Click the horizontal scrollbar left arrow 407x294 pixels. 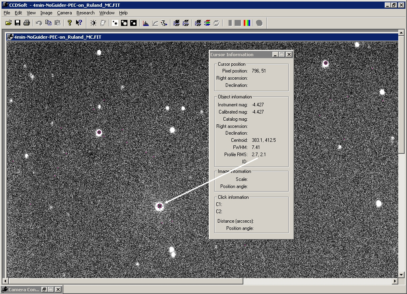point(5,281)
